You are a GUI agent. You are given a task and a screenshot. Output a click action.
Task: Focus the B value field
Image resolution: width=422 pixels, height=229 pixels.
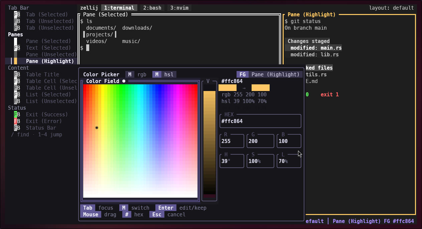[x=289, y=141]
